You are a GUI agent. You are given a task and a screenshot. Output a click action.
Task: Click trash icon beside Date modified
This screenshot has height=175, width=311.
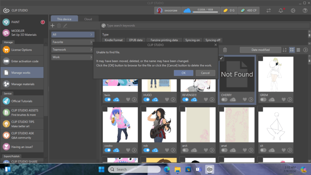[x=225, y=50]
